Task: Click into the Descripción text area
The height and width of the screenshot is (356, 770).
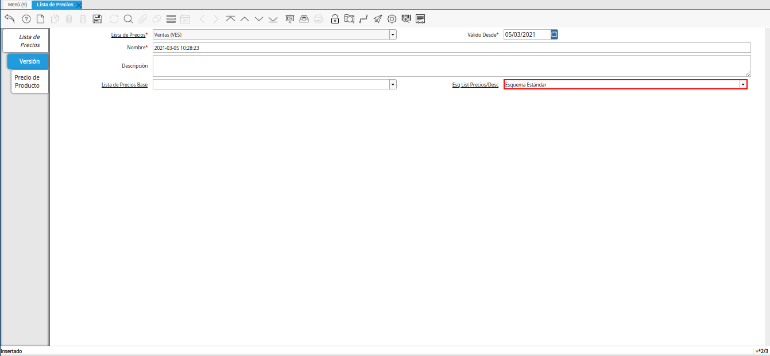Action: pyautogui.click(x=451, y=66)
